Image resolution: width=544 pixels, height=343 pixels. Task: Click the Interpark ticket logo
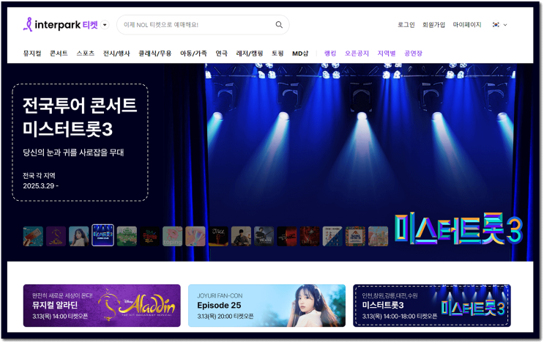61,25
